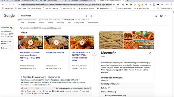The width and height of the screenshot is (174, 97).
Task: Open MACARRONES CON QUESO Y ATUN link
Action: tap(81, 56)
